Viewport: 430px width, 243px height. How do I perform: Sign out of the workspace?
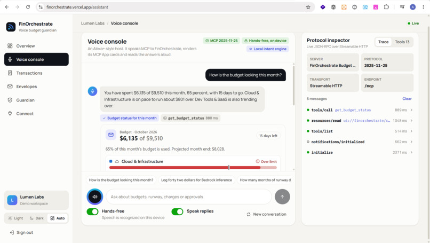pos(21,232)
